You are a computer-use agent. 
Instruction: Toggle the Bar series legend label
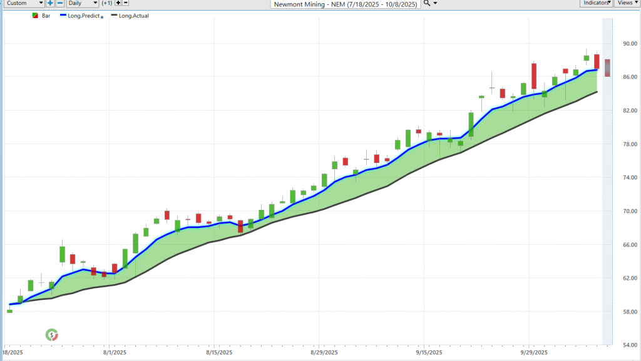click(x=46, y=16)
